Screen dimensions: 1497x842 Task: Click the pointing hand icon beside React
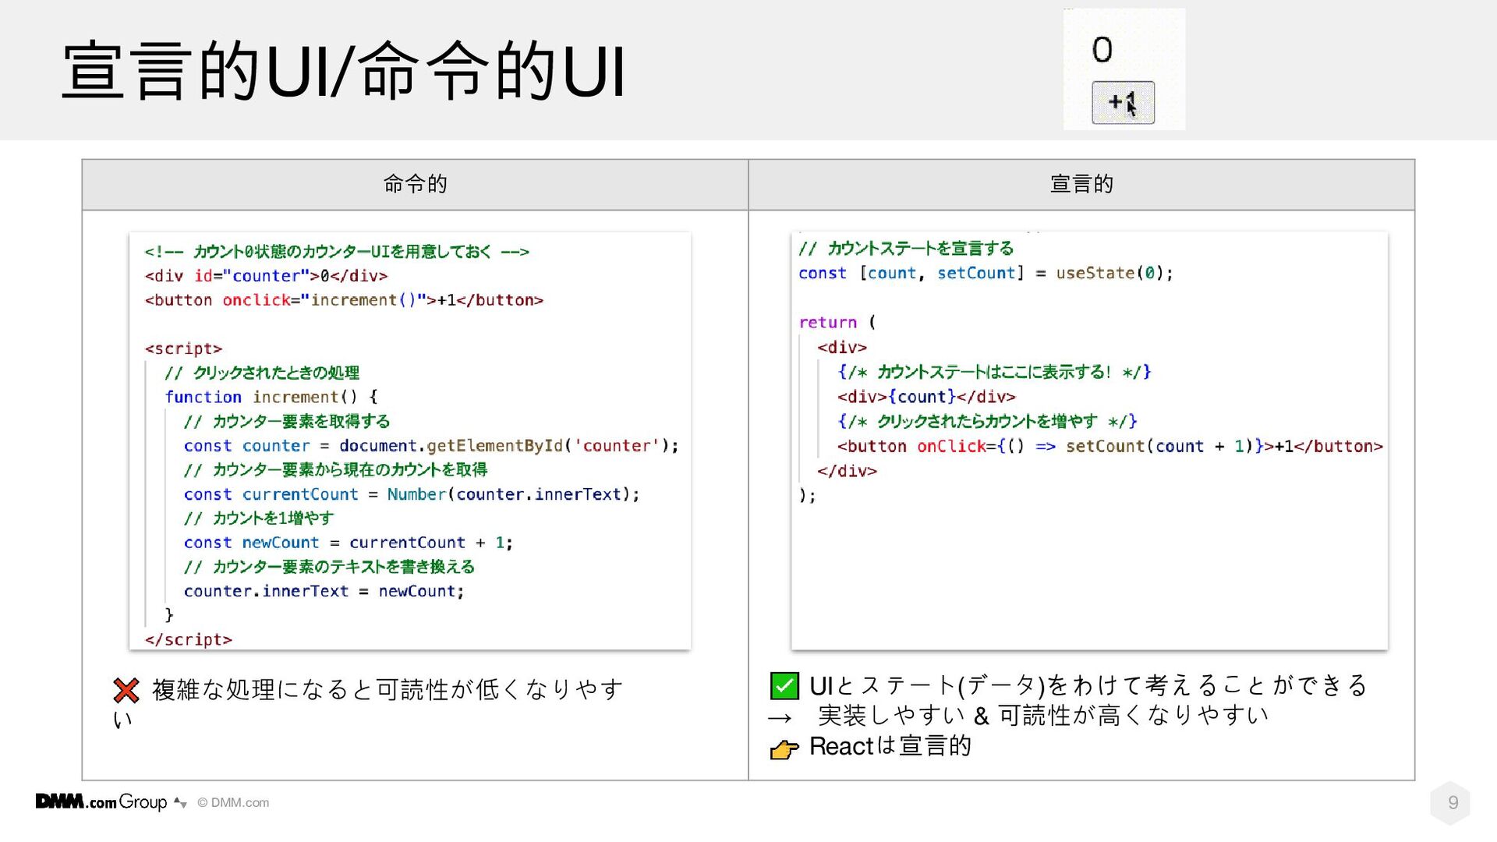tap(784, 748)
